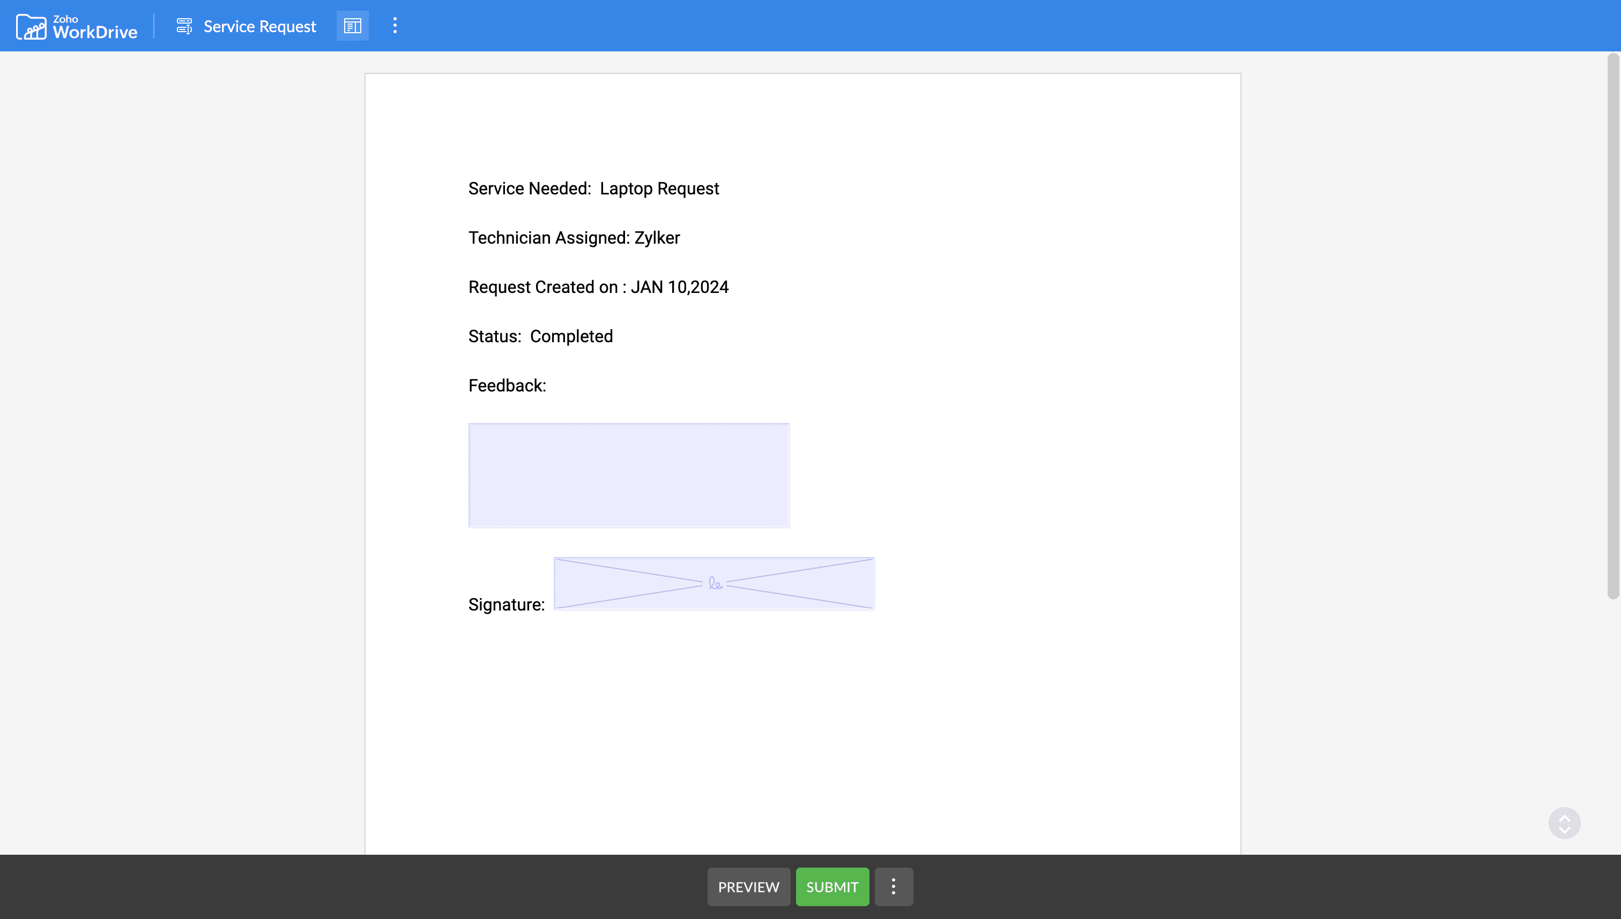This screenshot has height=919, width=1621.
Task: Click the form icon beside Service Request
Action: pos(184,26)
